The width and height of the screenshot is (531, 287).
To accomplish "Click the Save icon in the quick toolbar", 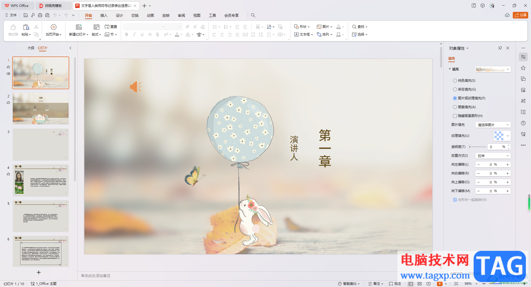I will point(26,15).
